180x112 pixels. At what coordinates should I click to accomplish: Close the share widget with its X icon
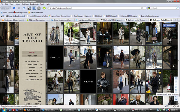176,99
